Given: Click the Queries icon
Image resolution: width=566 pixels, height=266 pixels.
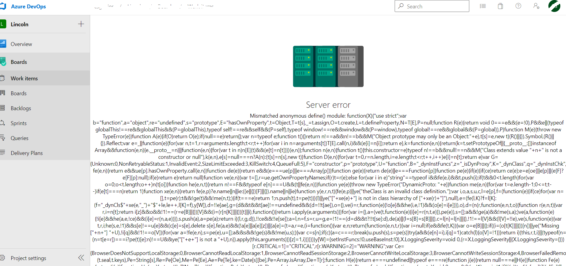Looking at the screenshot, I should point(2,138).
